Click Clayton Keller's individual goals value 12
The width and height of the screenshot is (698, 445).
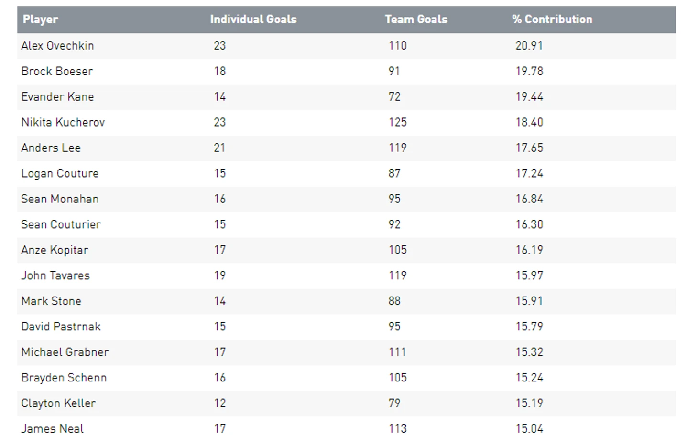point(219,403)
